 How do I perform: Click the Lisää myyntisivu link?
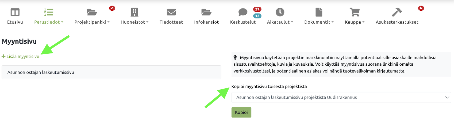[23, 56]
